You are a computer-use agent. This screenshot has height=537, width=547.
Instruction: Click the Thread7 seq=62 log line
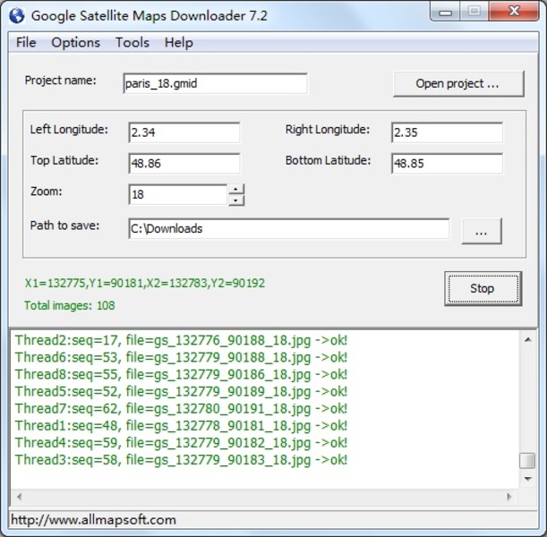click(x=181, y=408)
